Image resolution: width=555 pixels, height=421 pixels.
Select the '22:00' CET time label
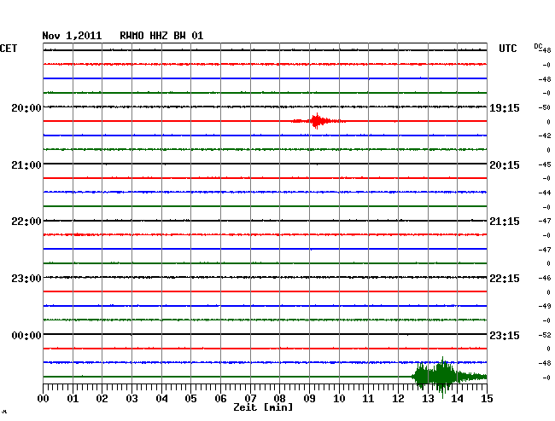coord(26,222)
